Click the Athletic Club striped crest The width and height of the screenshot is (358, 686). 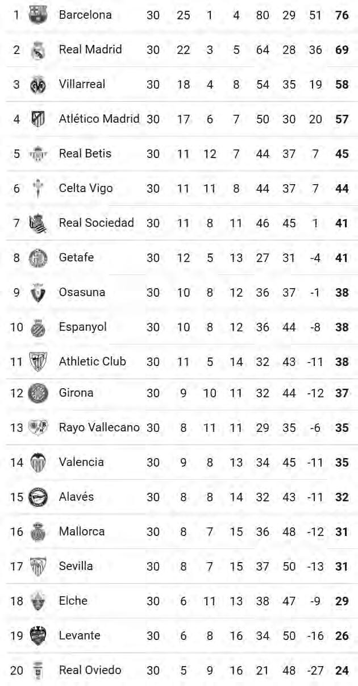38,362
